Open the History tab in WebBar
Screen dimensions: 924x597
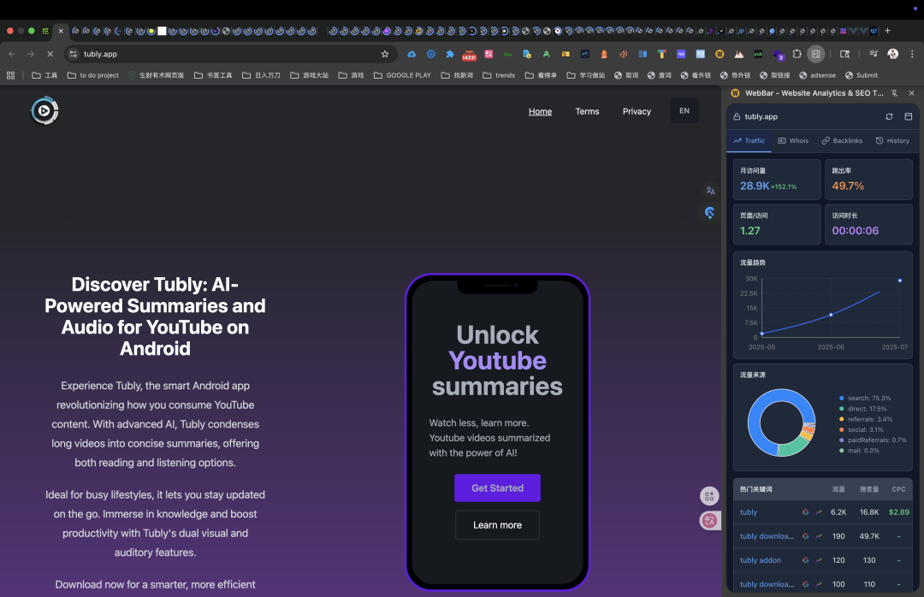[x=892, y=141]
